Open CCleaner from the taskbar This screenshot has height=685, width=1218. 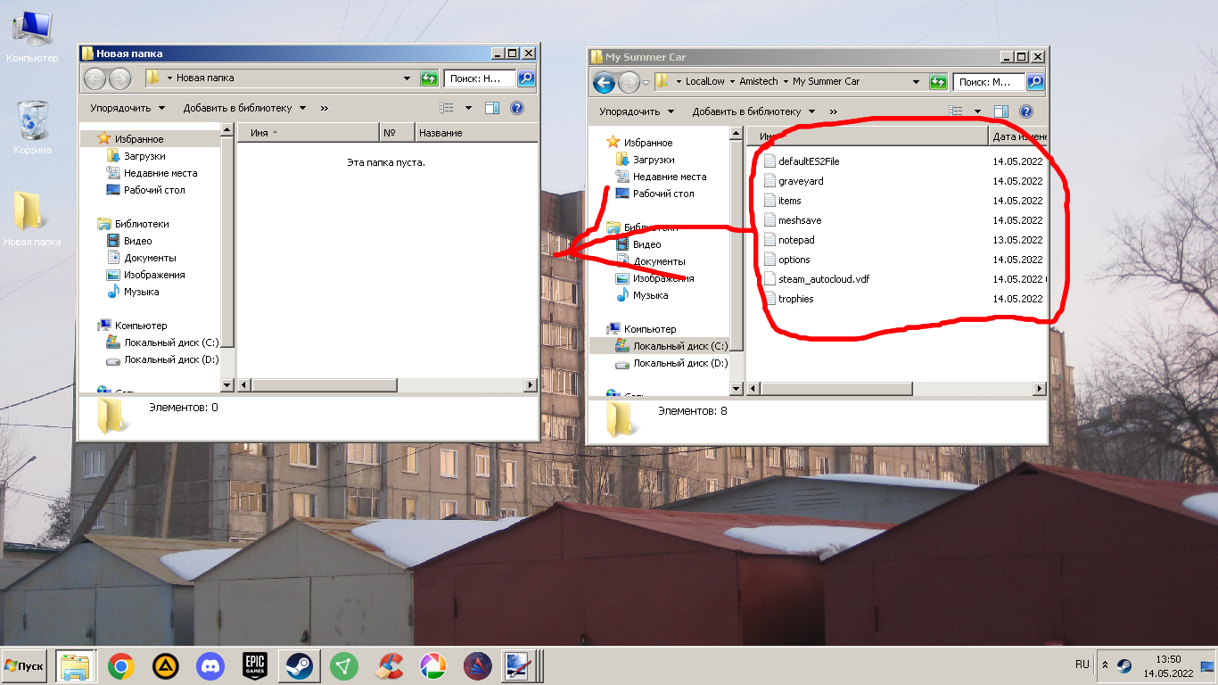[389, 666]
